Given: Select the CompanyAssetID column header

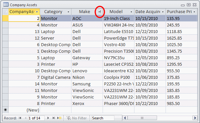Looking at the screenshot, I should (x=24, y=12).
